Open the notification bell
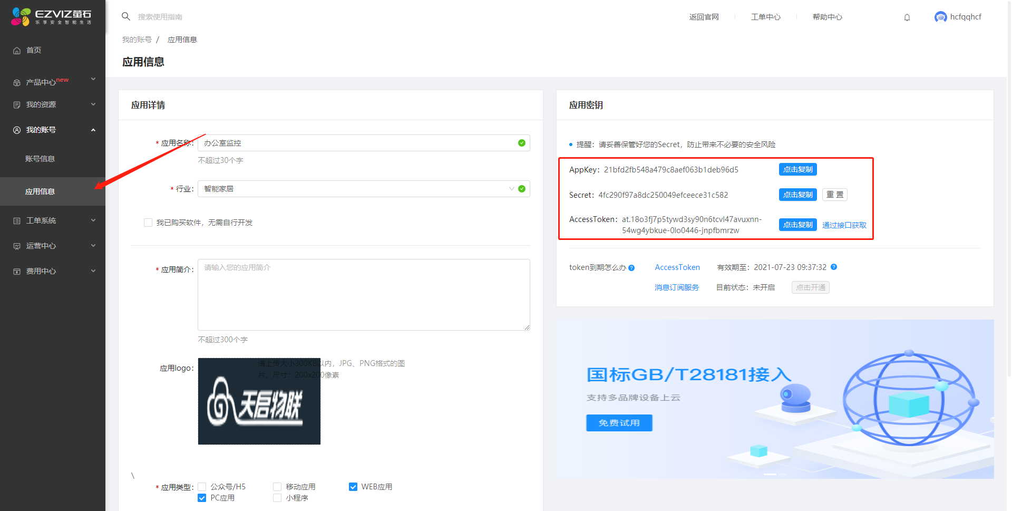Image resolution: width=1012 pixels, height=511 pixels. (x=907, y=17)
